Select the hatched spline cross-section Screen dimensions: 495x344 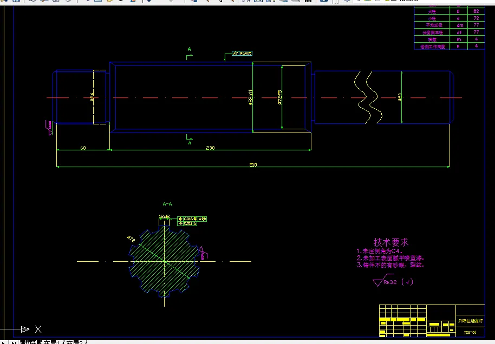[164, 261]
